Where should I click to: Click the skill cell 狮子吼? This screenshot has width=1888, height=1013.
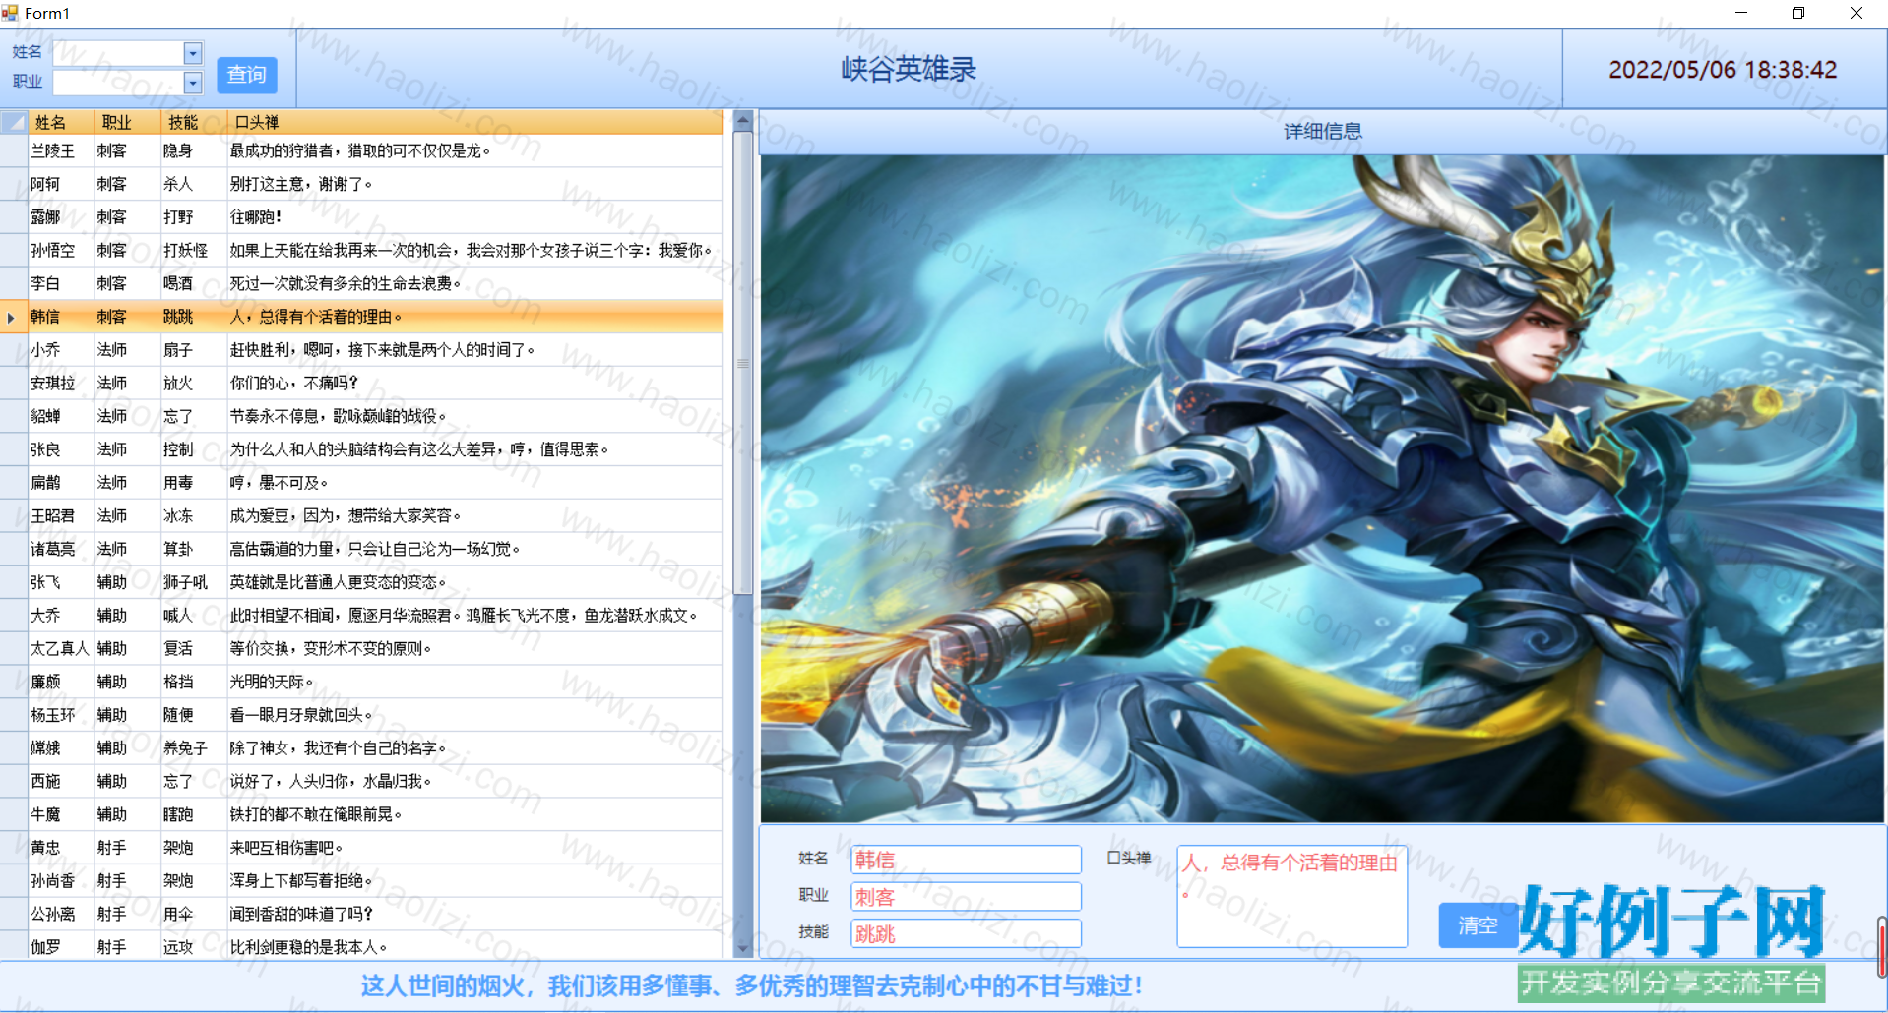click(193, 582)
